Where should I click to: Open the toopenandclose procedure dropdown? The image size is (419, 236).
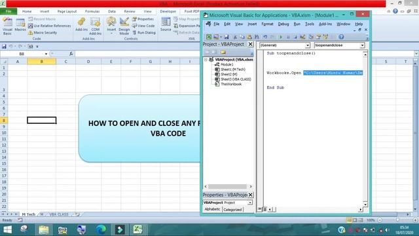tap(362, 45)
